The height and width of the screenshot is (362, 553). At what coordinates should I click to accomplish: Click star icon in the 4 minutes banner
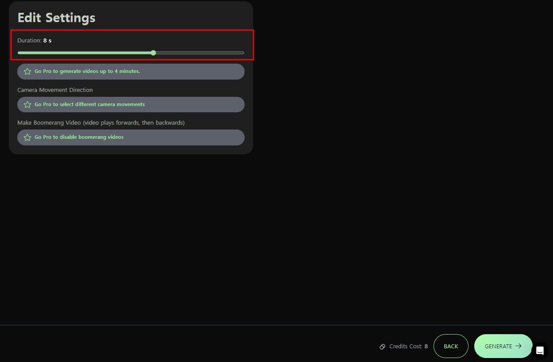tap(27, 72)
